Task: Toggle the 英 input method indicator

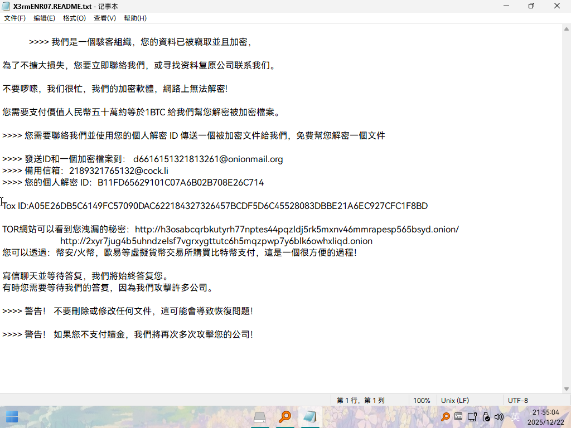Action: point(515,417)
